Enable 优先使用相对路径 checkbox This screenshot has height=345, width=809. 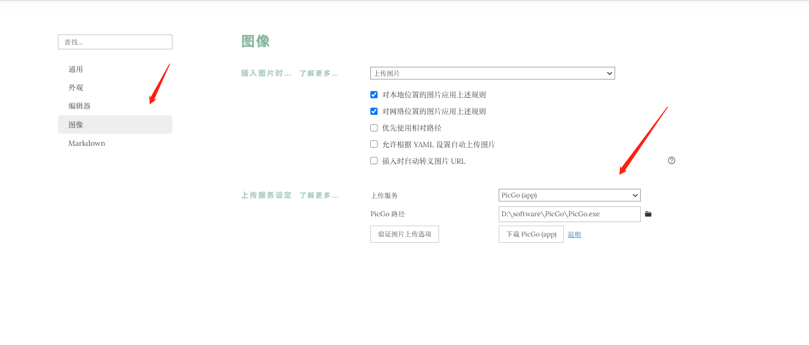[374, 128]
